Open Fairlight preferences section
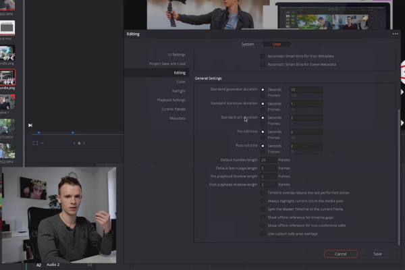Screen dimensions: 405x270 click(179, 91)
